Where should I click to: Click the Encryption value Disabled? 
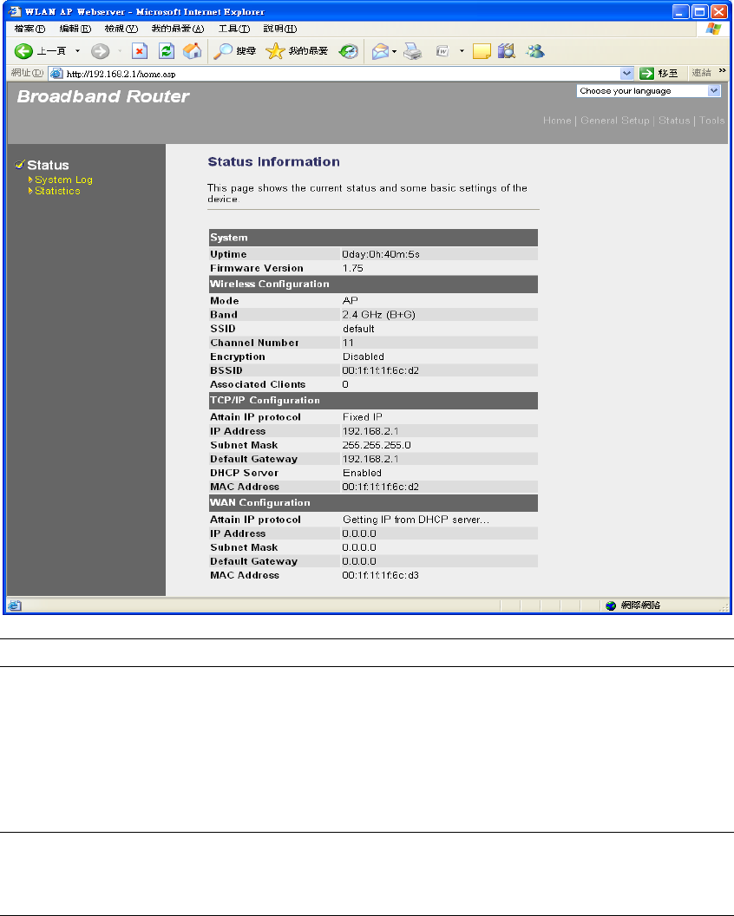pyautogui.click(x=363, y=357)
